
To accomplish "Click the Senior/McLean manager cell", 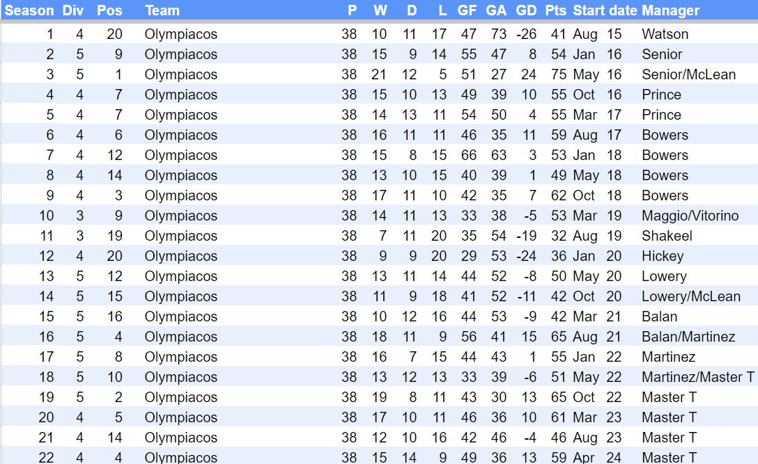I will tap(688, 74).
